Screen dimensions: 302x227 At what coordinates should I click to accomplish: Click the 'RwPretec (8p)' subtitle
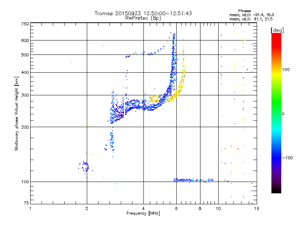click(x=143, y=18)
